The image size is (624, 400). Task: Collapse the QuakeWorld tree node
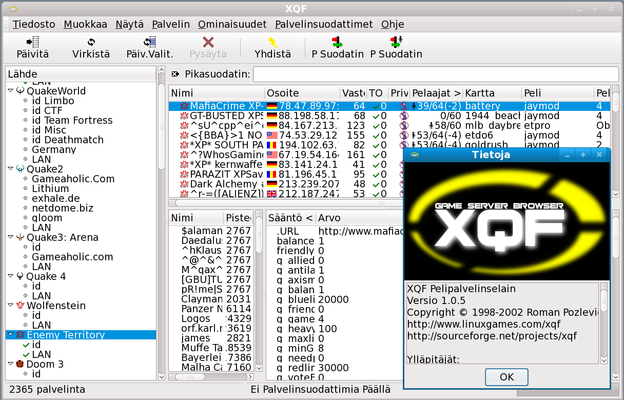11,91
